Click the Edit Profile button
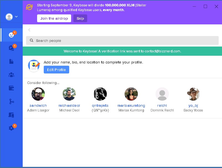The width and height of the screenshot is (222, 168). coord(56,70)
